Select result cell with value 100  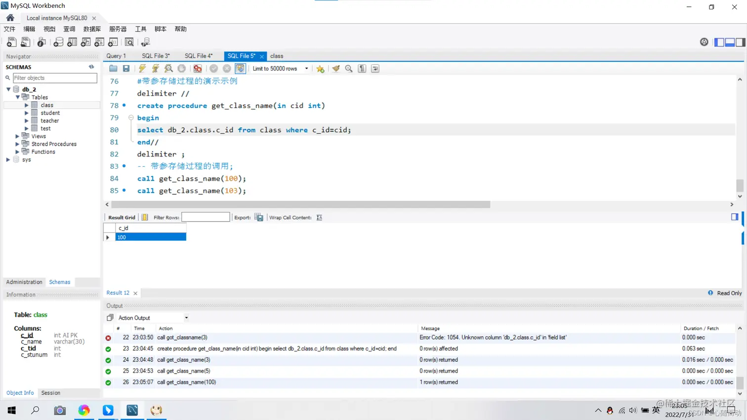pos(151,237)
